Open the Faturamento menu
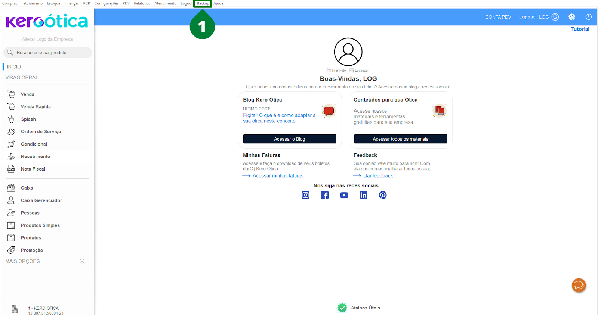 coord(32,3)
